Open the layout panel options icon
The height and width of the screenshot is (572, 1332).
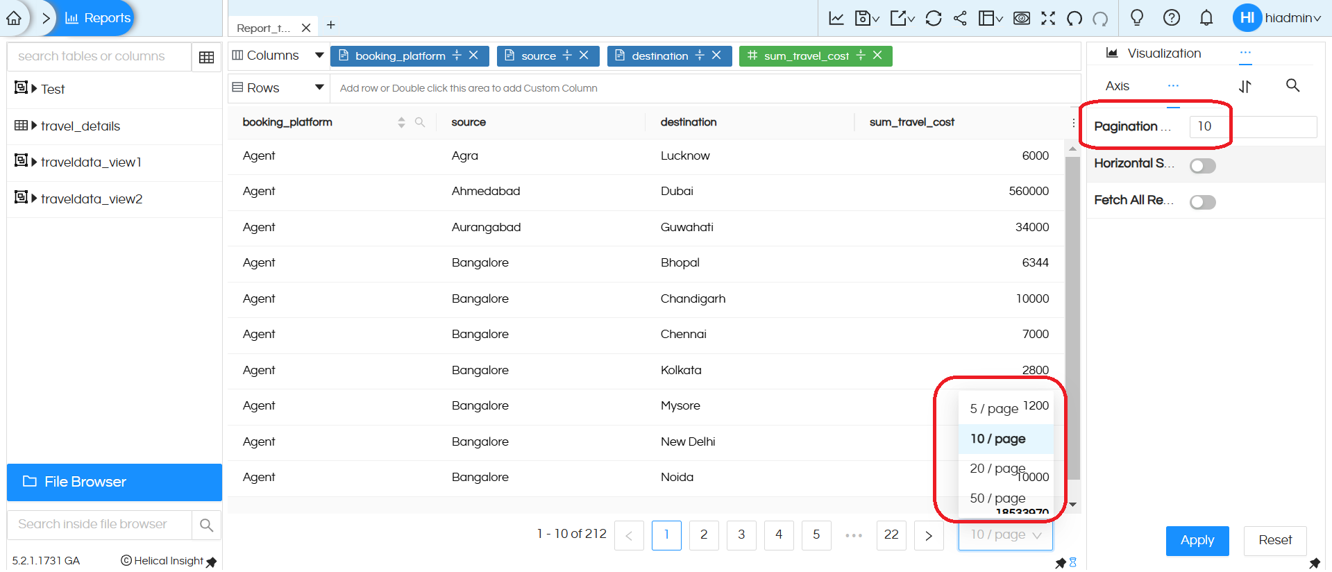990,18
